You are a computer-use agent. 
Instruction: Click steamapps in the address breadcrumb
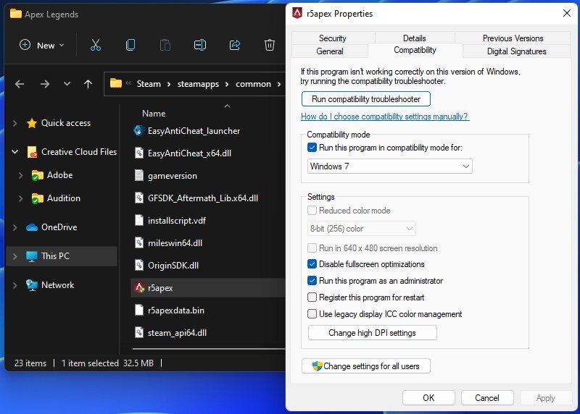[198, 84]
